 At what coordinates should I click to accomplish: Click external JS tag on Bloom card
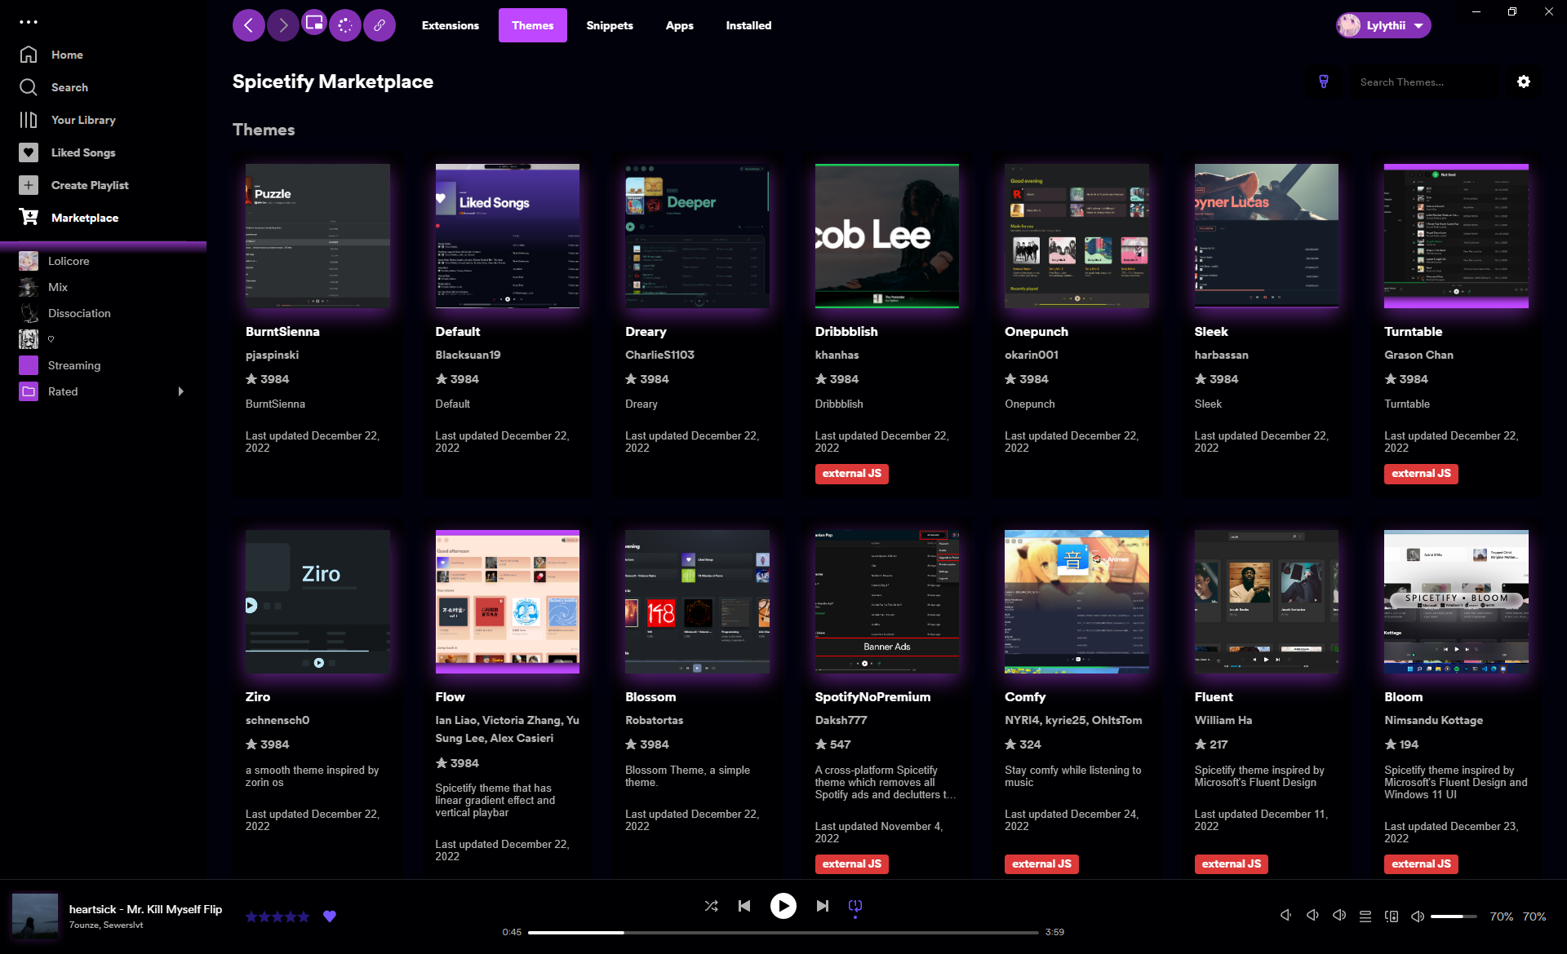[1421, 864]
